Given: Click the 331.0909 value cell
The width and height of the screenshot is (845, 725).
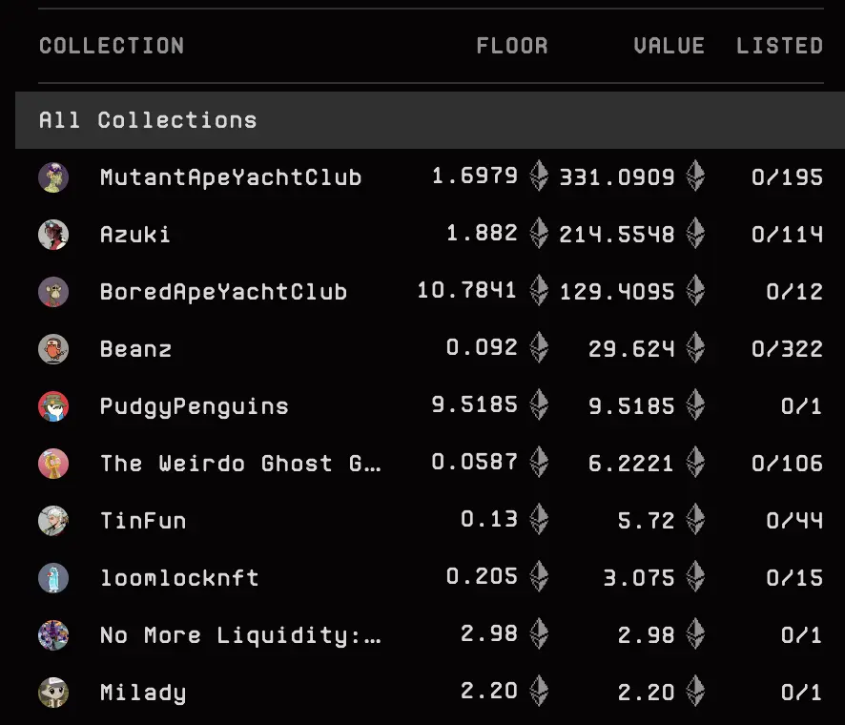Looking at the screenshot, I should (617, 177).
